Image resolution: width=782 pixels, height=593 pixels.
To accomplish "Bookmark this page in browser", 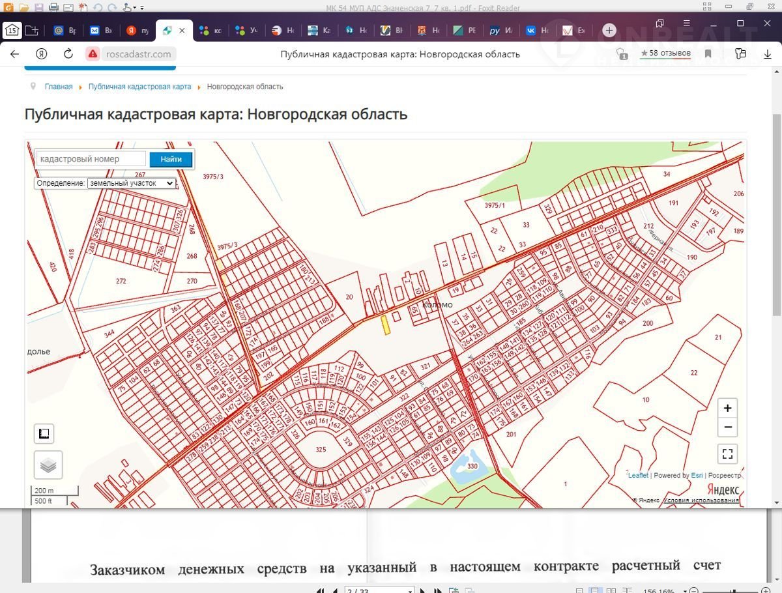I will pyautogui.click(x=708, y=54).
